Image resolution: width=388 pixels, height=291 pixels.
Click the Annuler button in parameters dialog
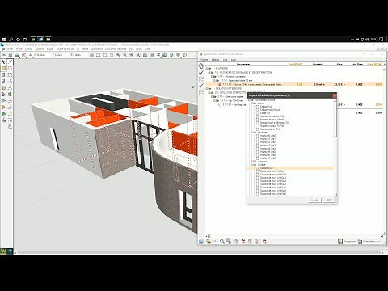pyautogui.click(x=314, y=200)
